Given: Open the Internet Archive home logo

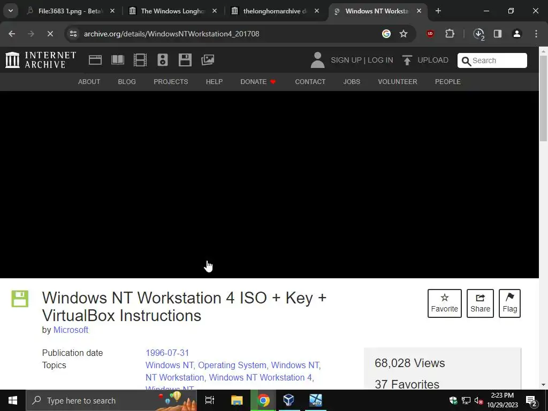Looking at the screenshot, I should pyautogui.click(x=41, y=60).
